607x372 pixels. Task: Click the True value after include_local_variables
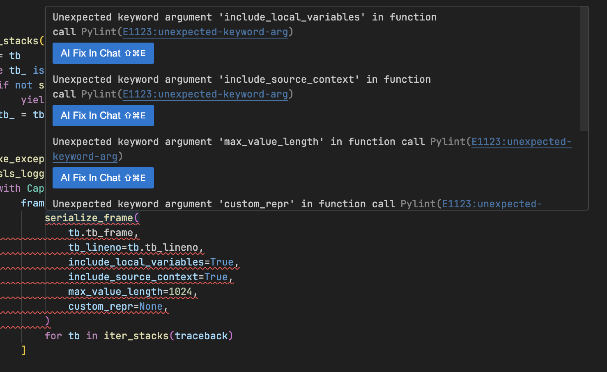(222, 262)
